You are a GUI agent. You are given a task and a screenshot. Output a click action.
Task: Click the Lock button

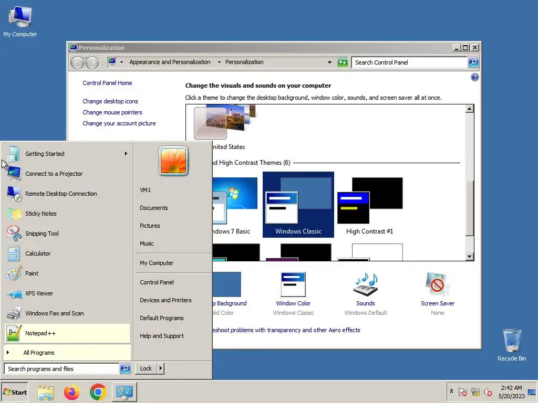146,368
